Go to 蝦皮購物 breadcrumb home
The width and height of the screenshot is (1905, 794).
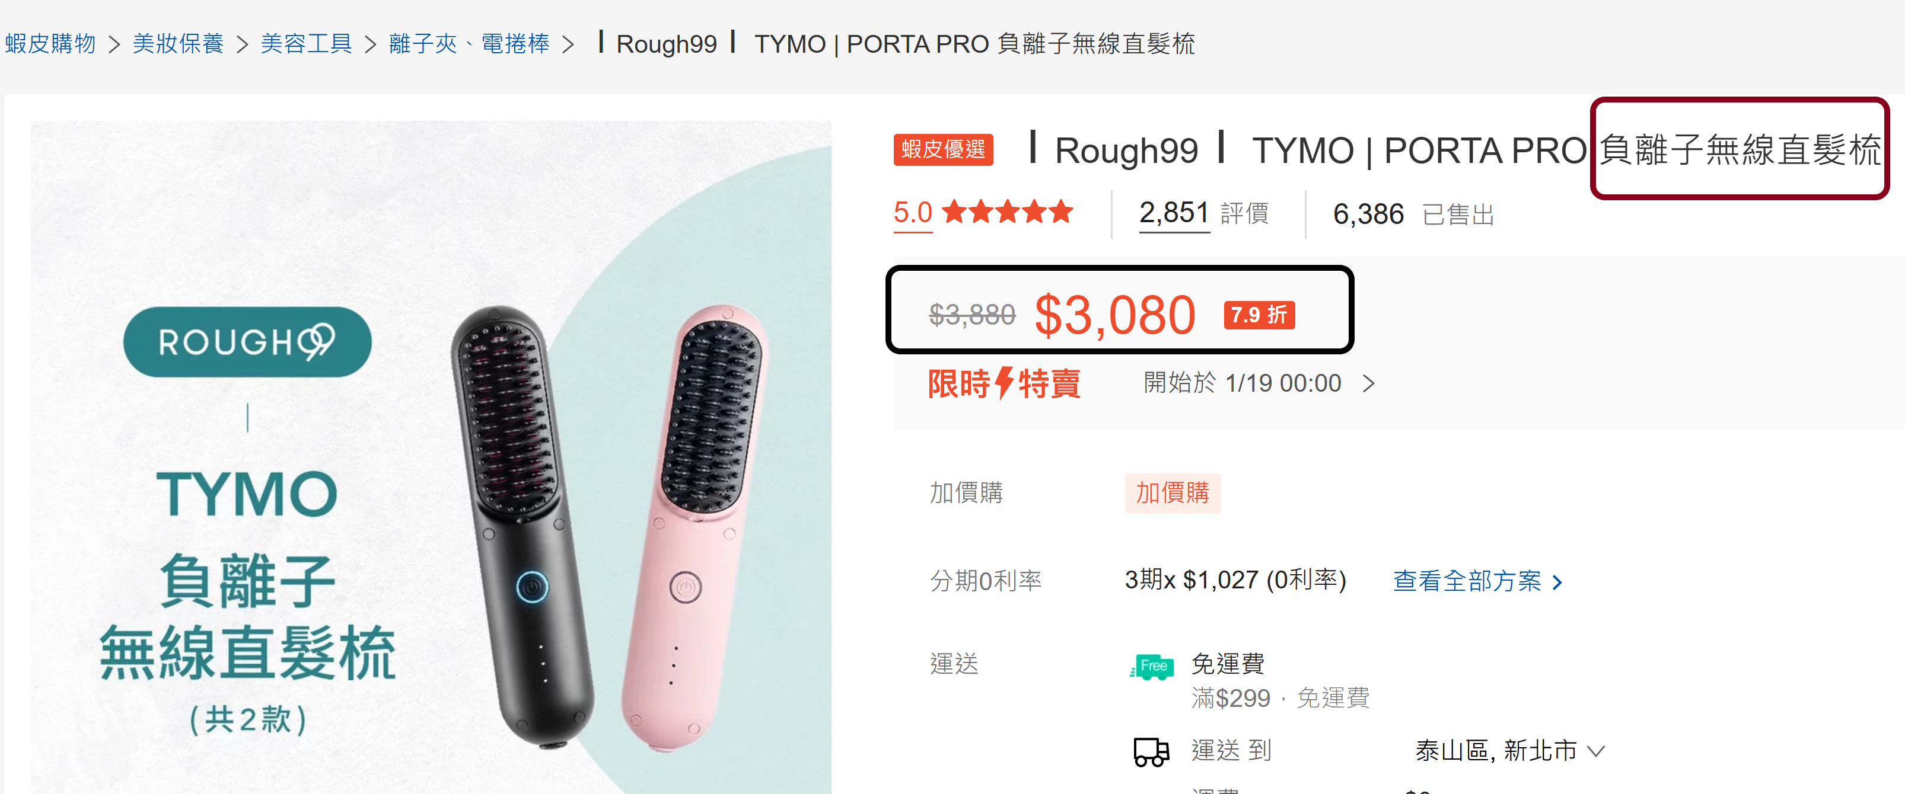coord(50,44)
